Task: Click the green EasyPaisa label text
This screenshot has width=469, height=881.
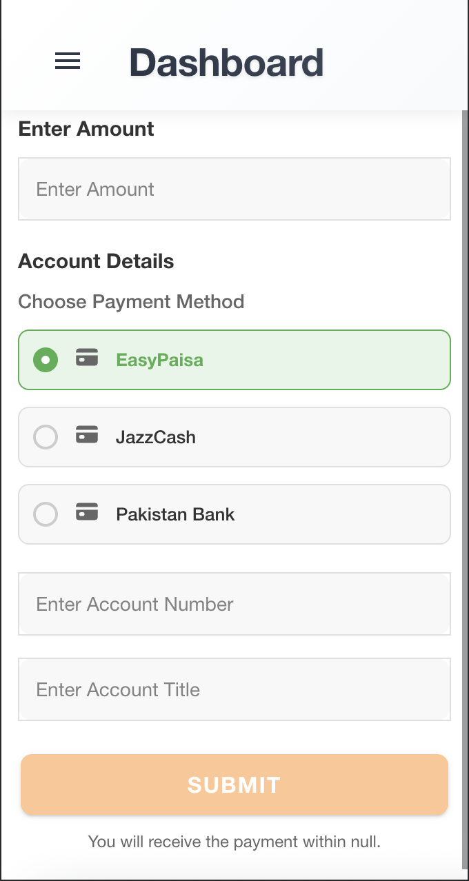Action: [159, 360]
